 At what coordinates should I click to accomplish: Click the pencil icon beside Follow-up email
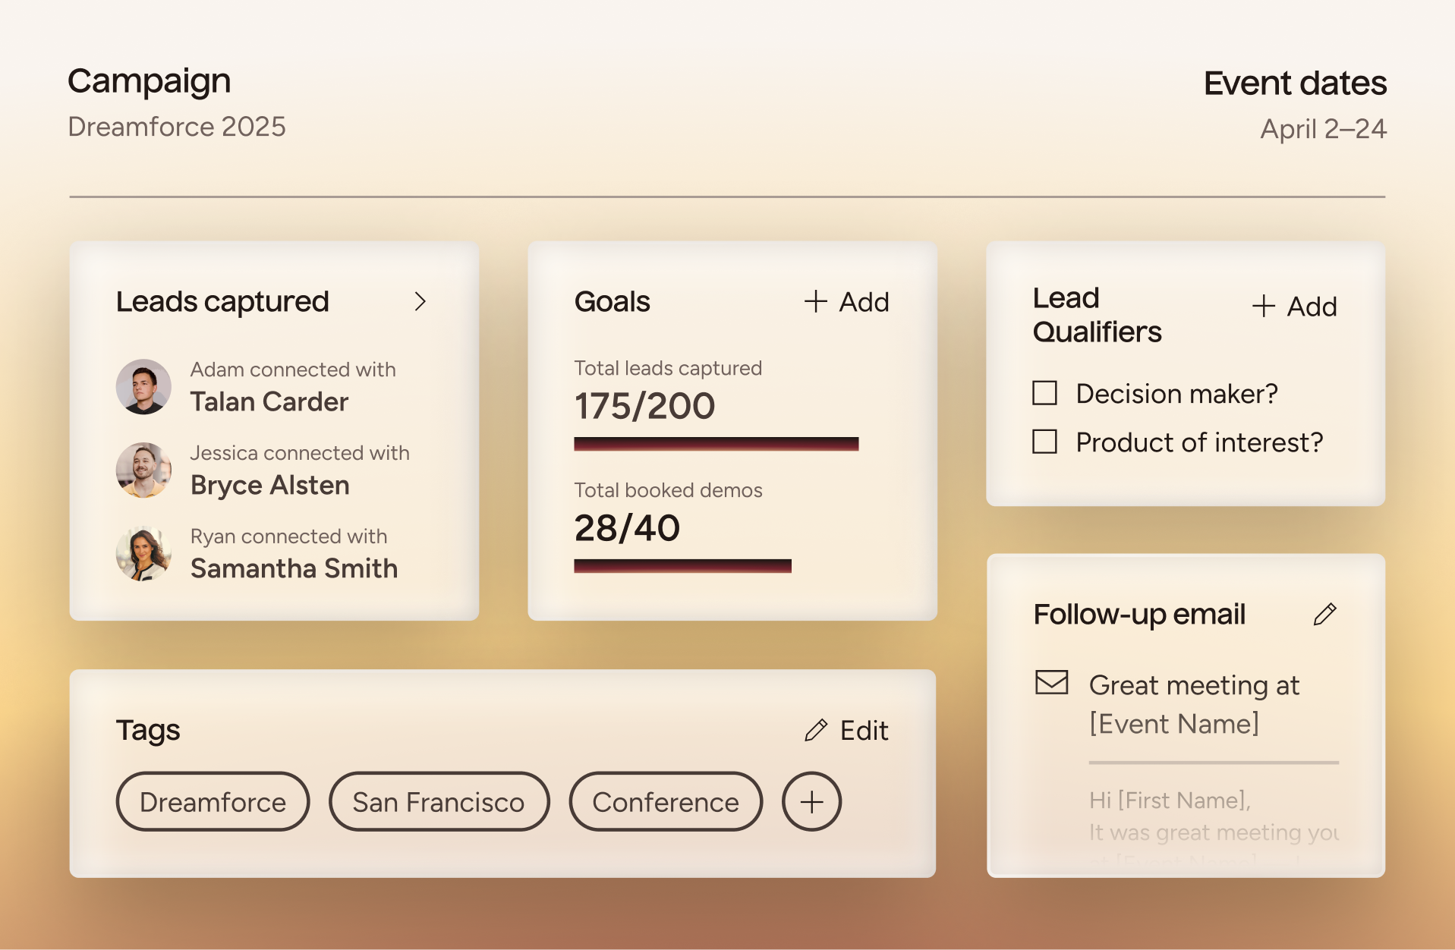pos(1325,614)
